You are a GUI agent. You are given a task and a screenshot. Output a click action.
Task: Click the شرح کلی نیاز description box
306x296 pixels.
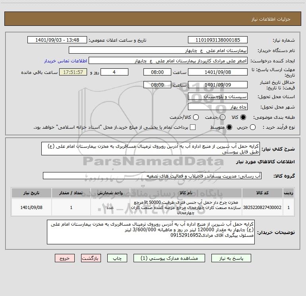click(151, 149)
